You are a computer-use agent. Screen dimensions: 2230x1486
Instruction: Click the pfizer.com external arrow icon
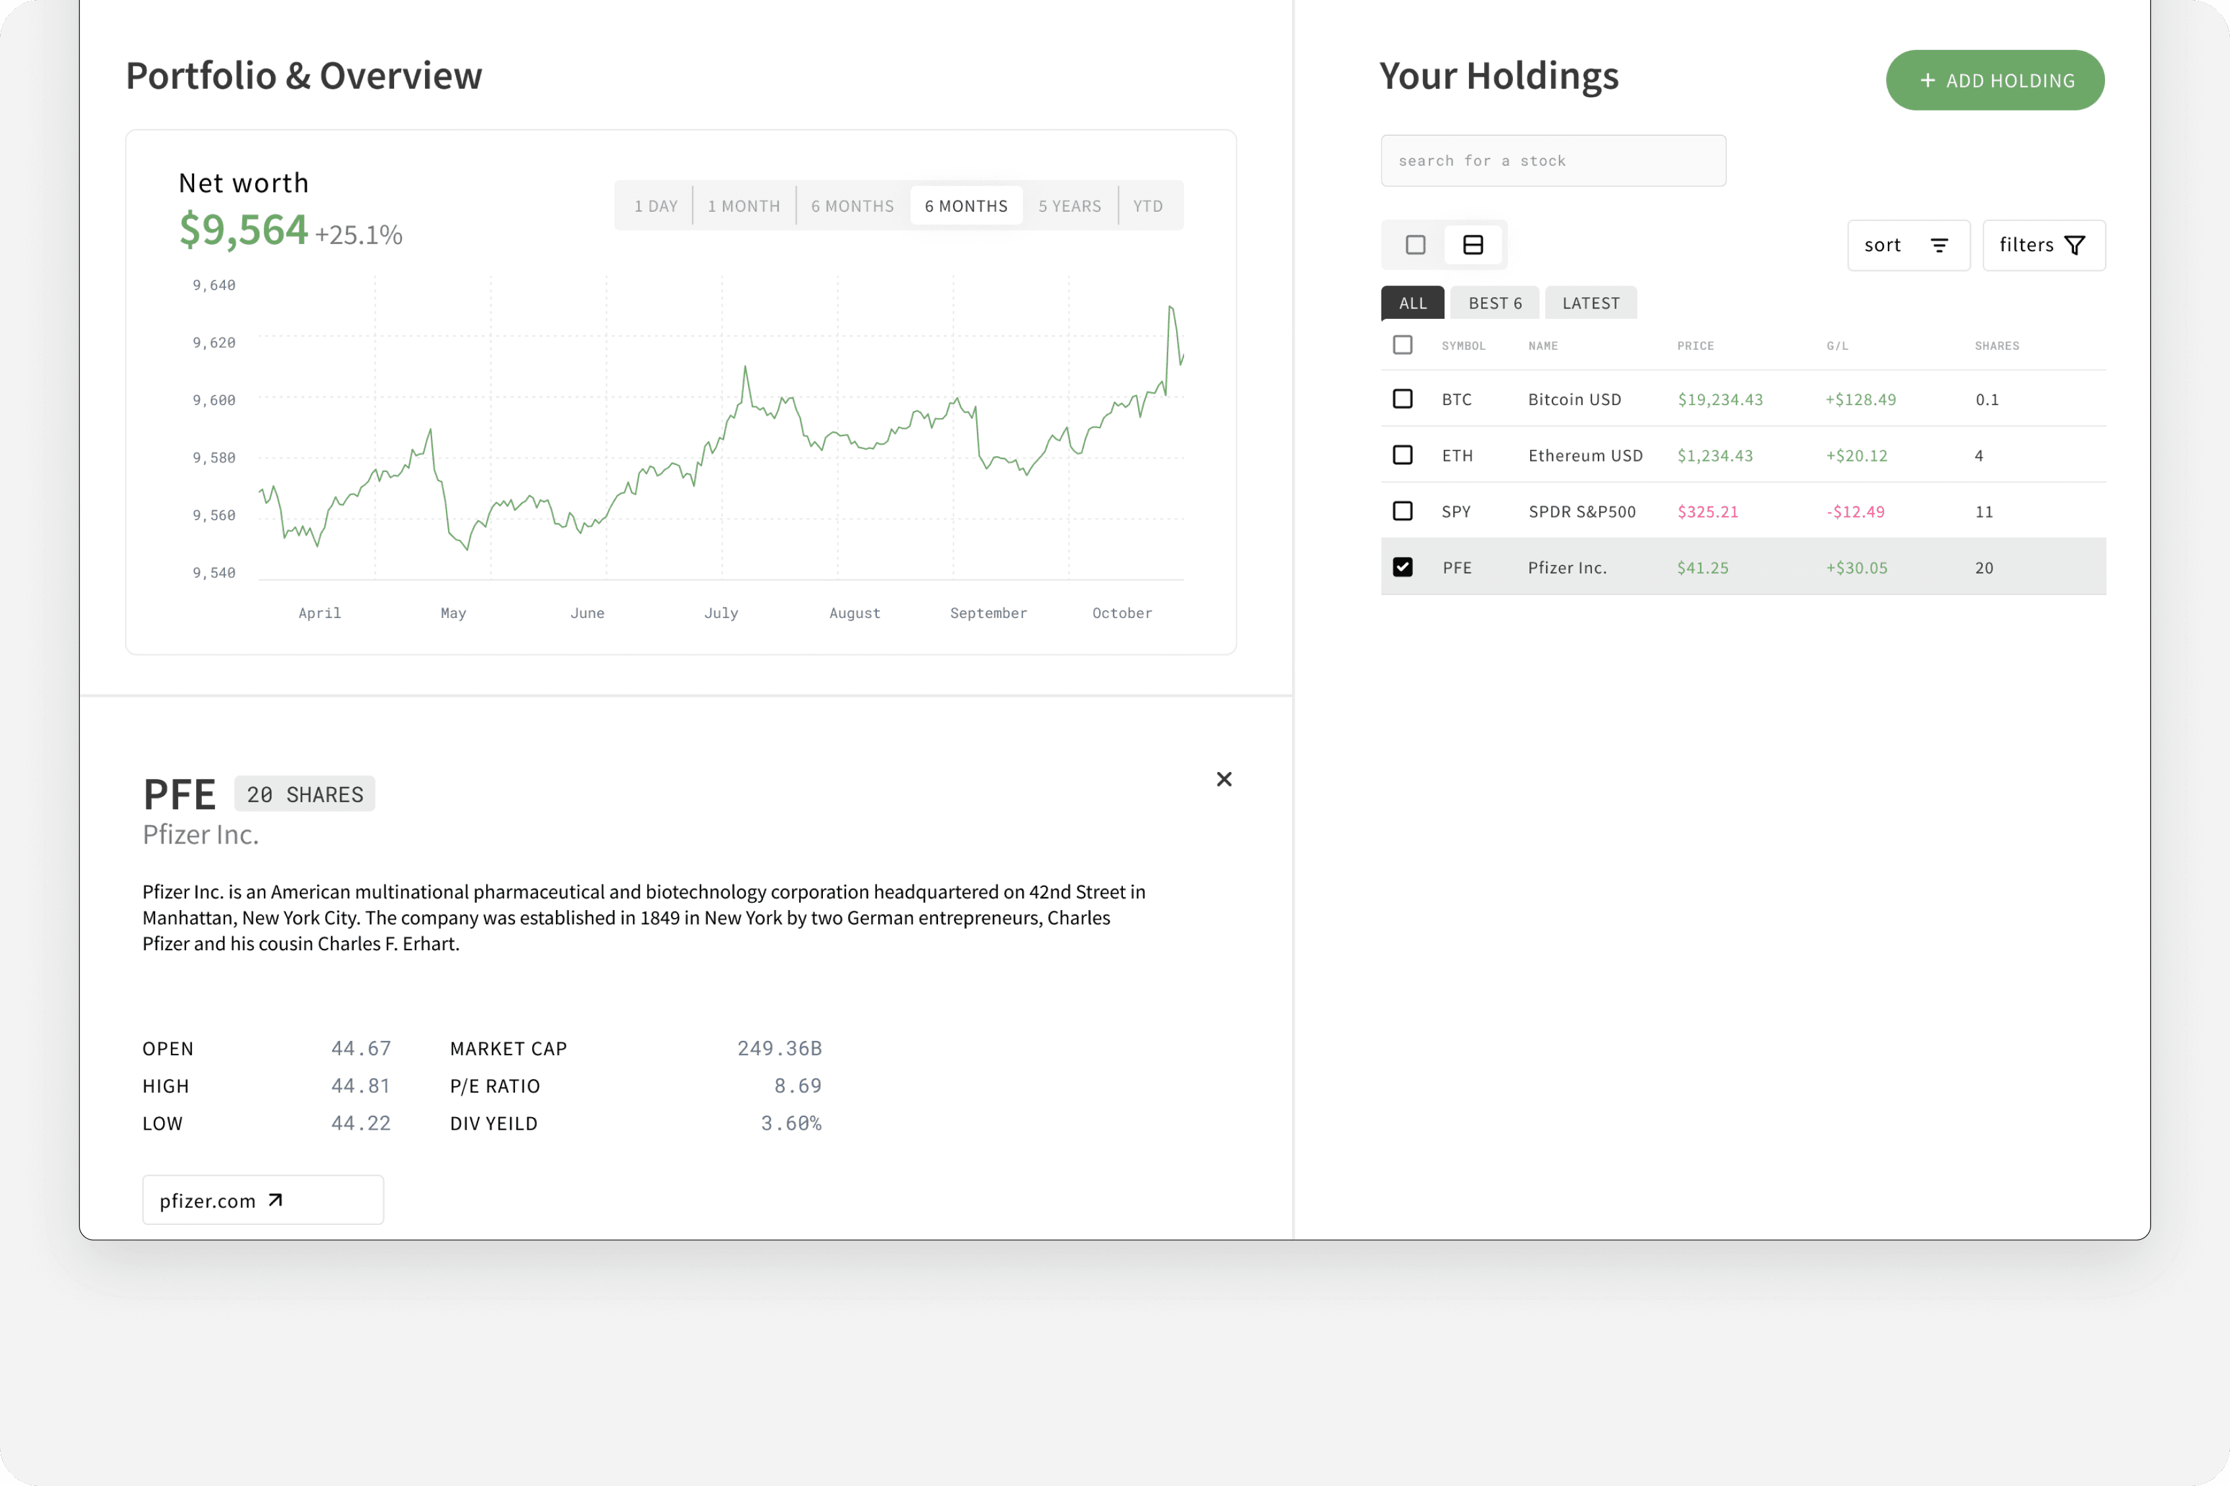275,1200
